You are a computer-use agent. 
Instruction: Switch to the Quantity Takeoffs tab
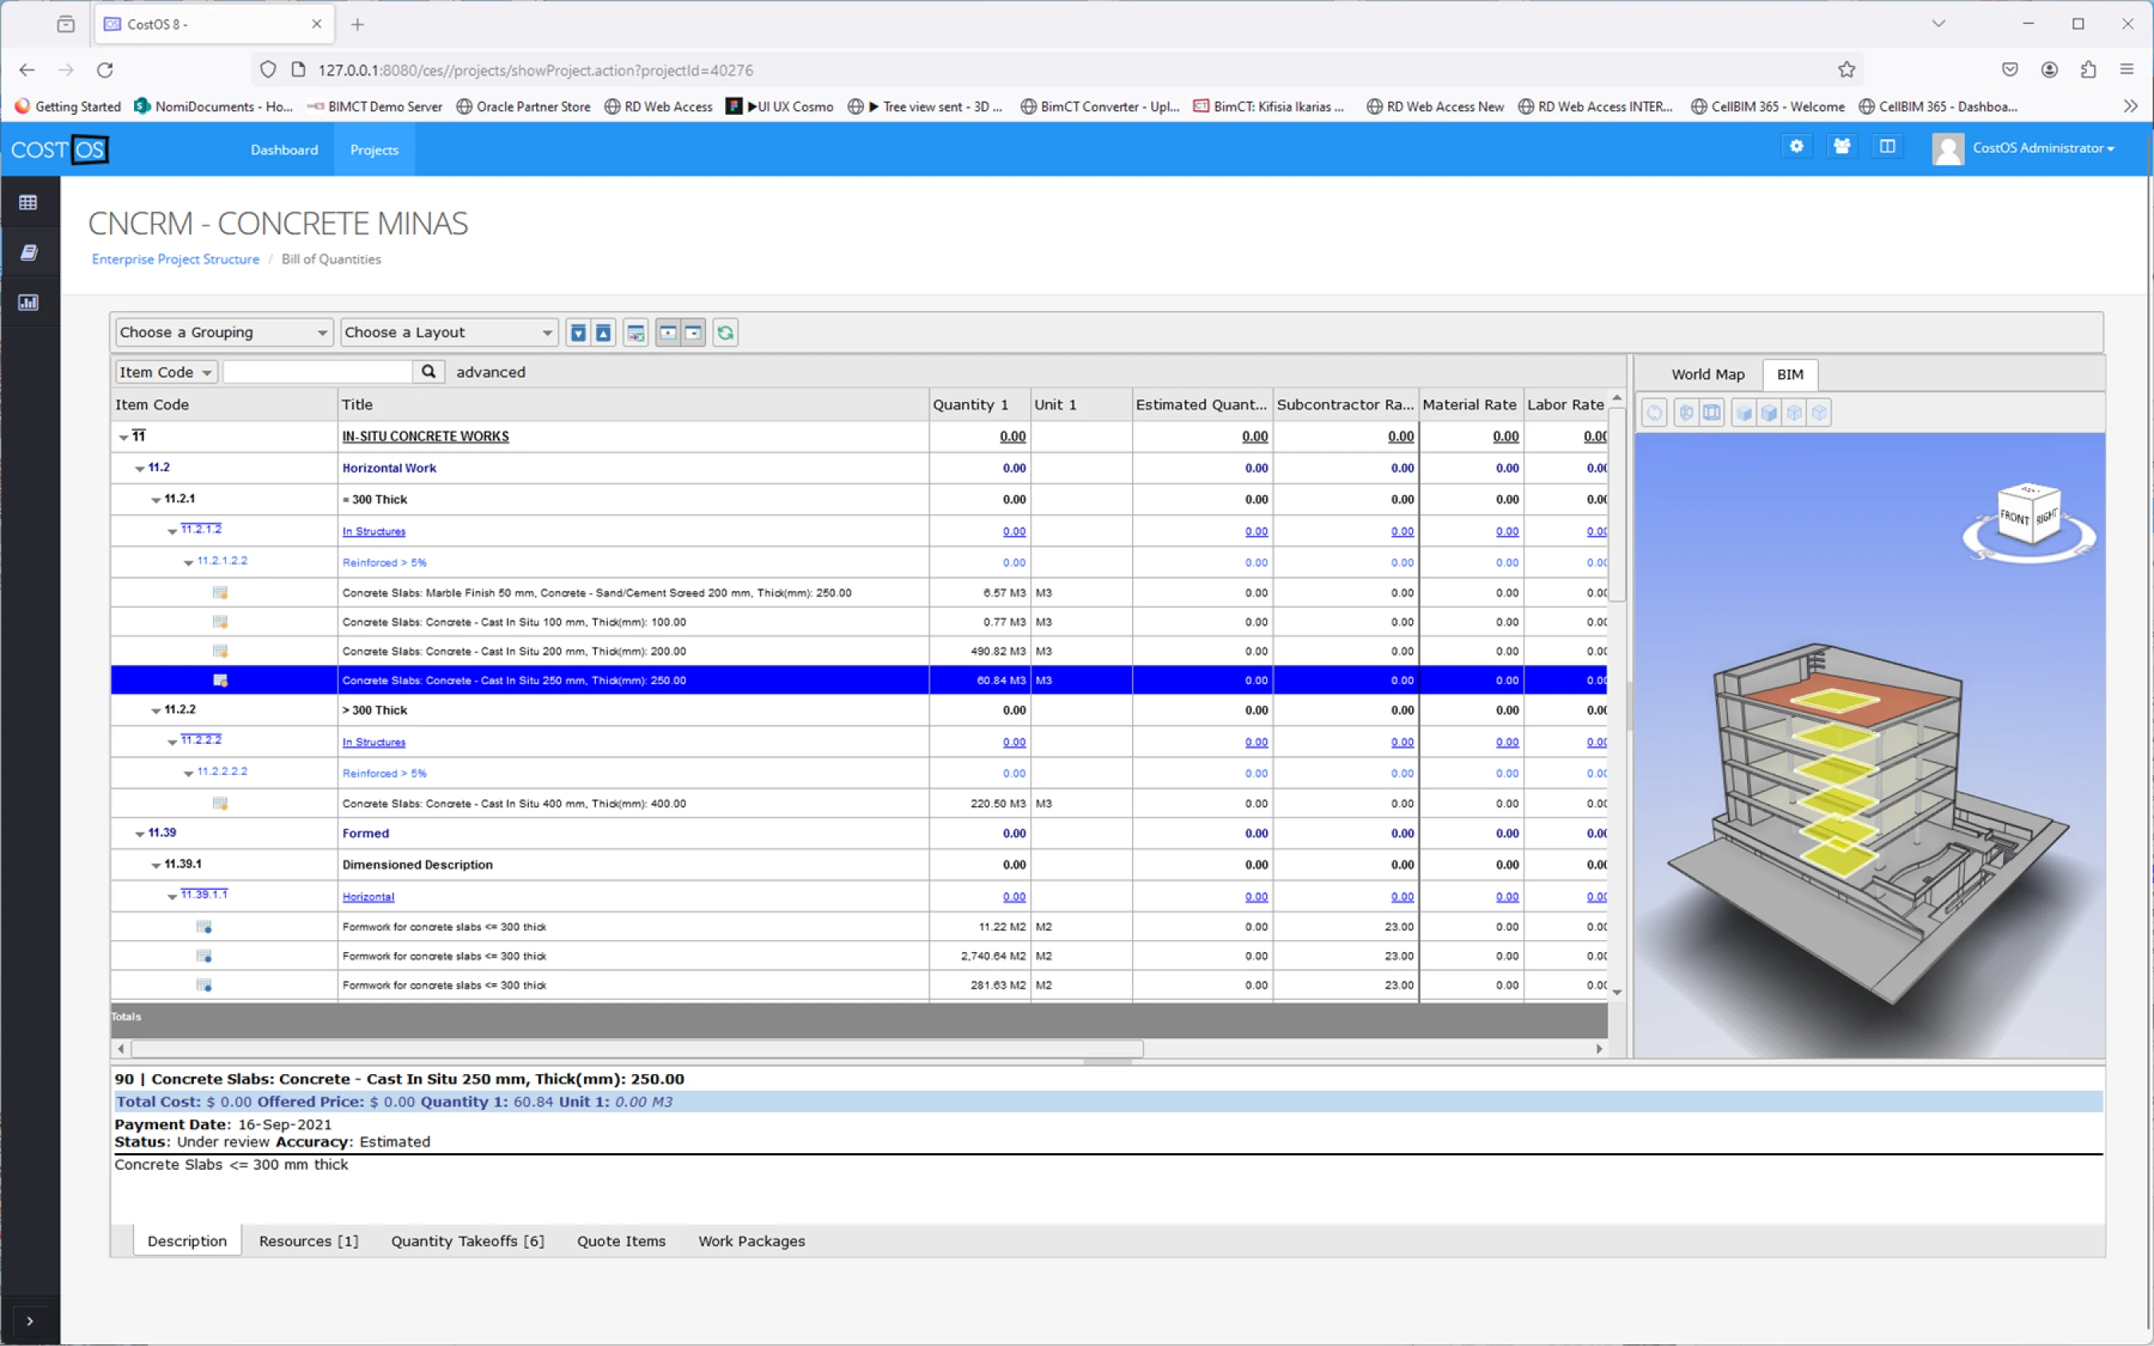click(468, 1240)
